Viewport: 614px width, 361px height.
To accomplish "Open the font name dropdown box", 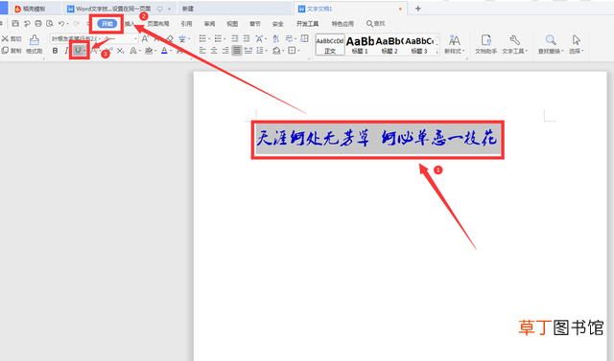I will coord(76,38).
